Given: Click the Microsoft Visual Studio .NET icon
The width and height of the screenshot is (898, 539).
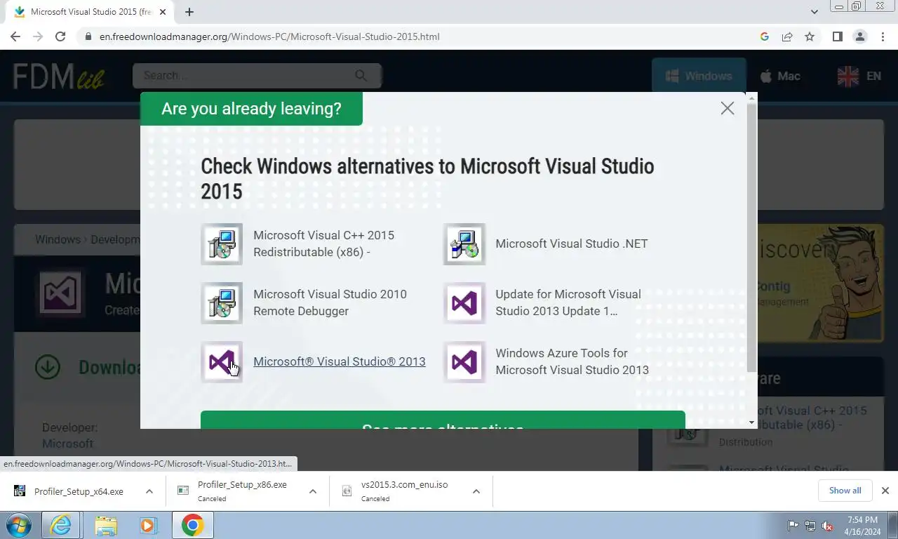Looking at the screenshot, I should click(x=464, y=244).
